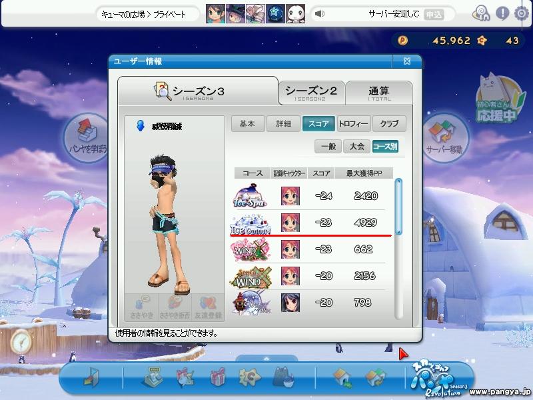The image size is (533, 400).
Task: Click the score -24 for Ice Spa
Action: (324, 196)
